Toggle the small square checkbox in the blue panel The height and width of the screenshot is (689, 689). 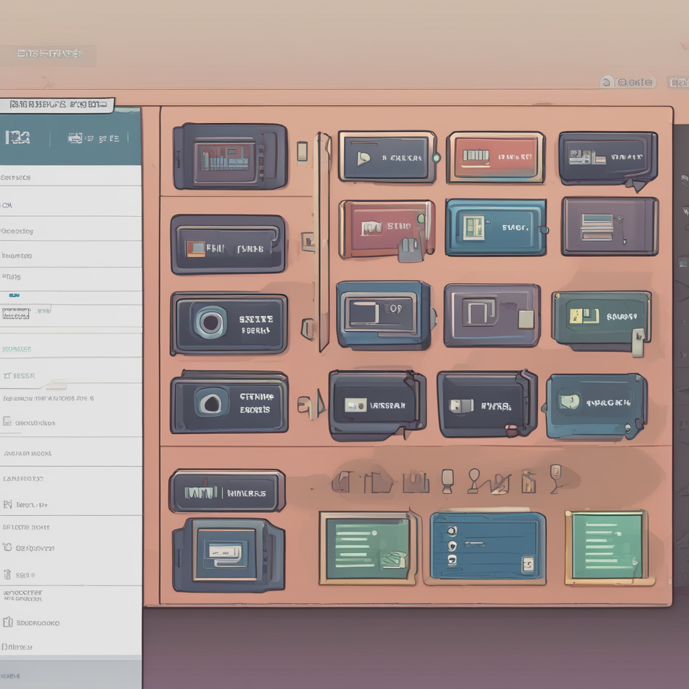click(x=528, y=565)
